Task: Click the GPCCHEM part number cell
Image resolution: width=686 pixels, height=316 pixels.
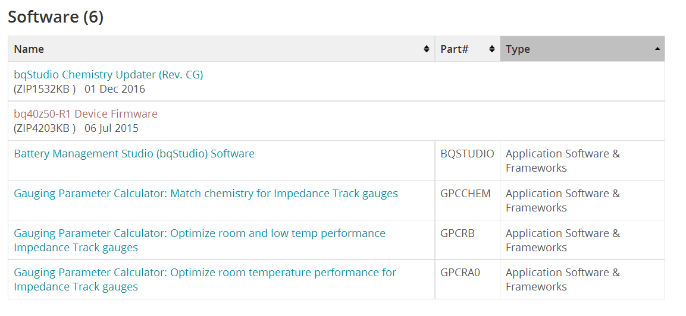Action: [467, 200]
